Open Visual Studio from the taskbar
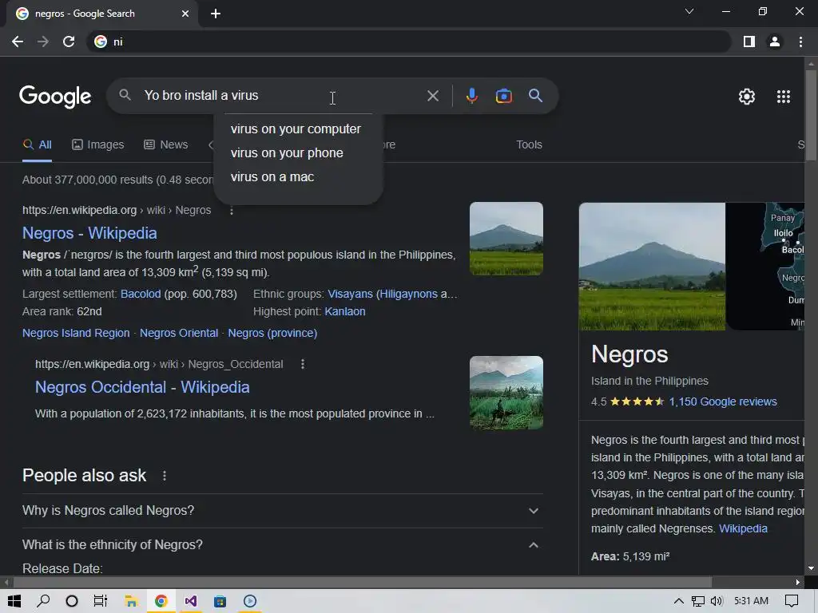The height and width of the screenshot is (613, 818). click(x=190, y=601)
